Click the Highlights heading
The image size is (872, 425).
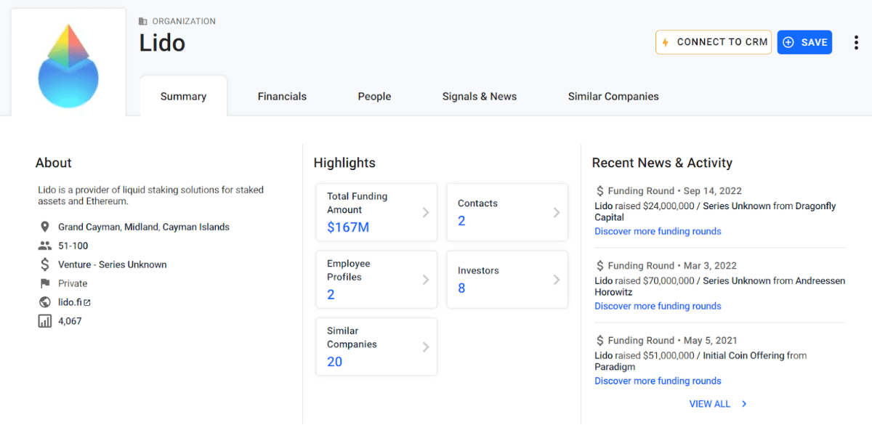[344, 163]
